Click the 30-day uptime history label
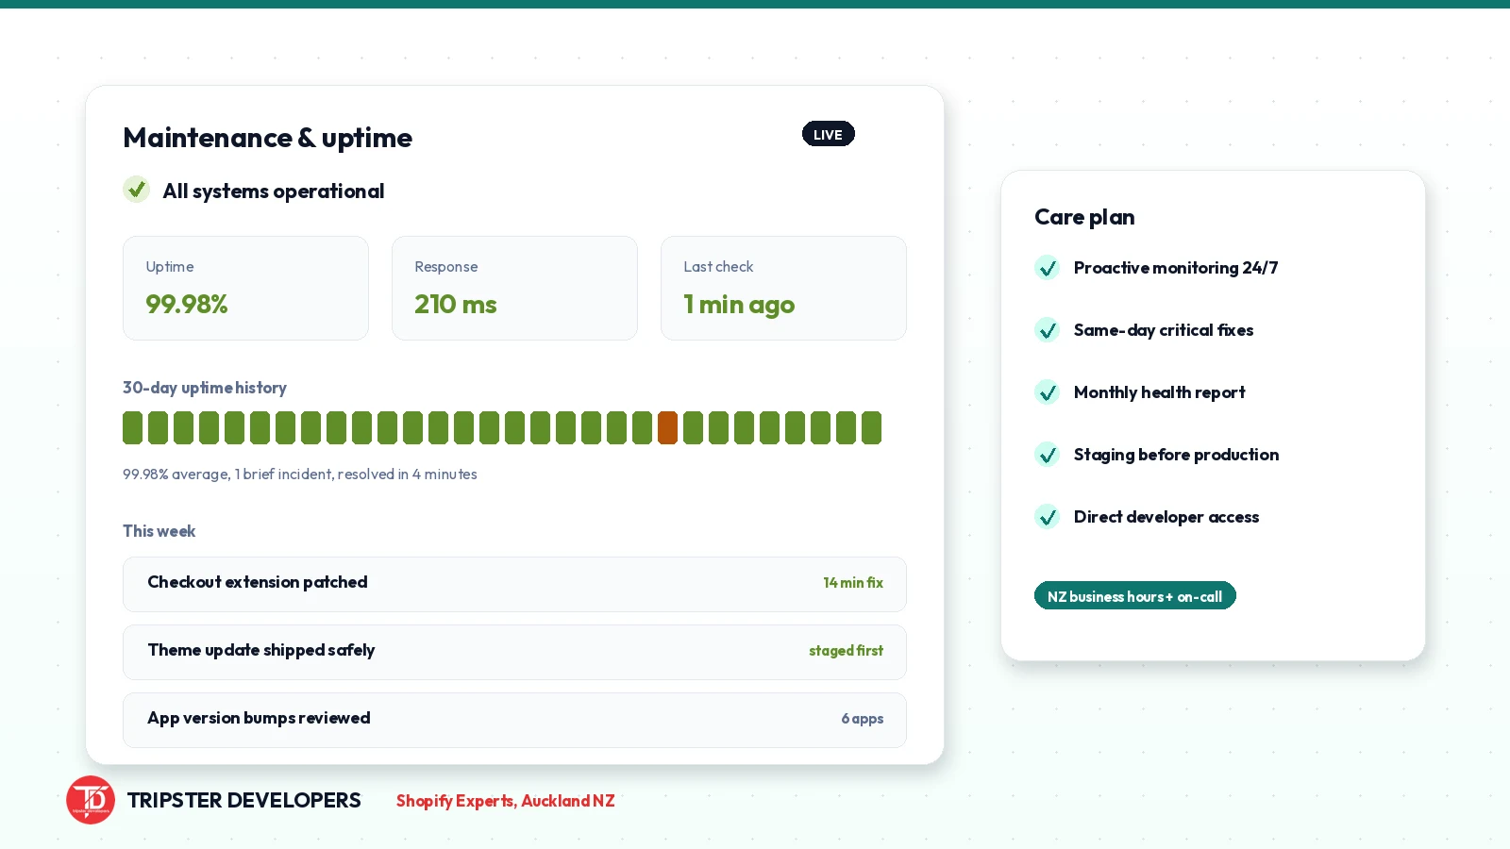 [205, 388]
